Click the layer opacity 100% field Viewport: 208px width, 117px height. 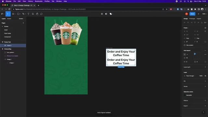(x=201, y=76)
